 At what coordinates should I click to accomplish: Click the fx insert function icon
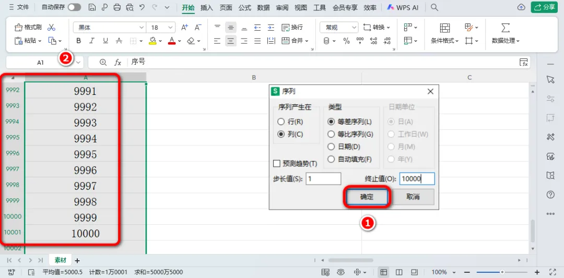point(118,63)
